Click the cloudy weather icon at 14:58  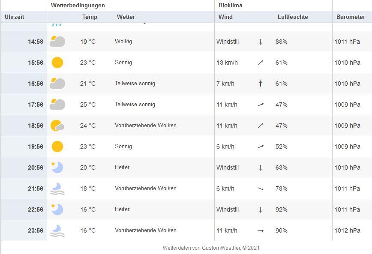[x=57, y=42]
